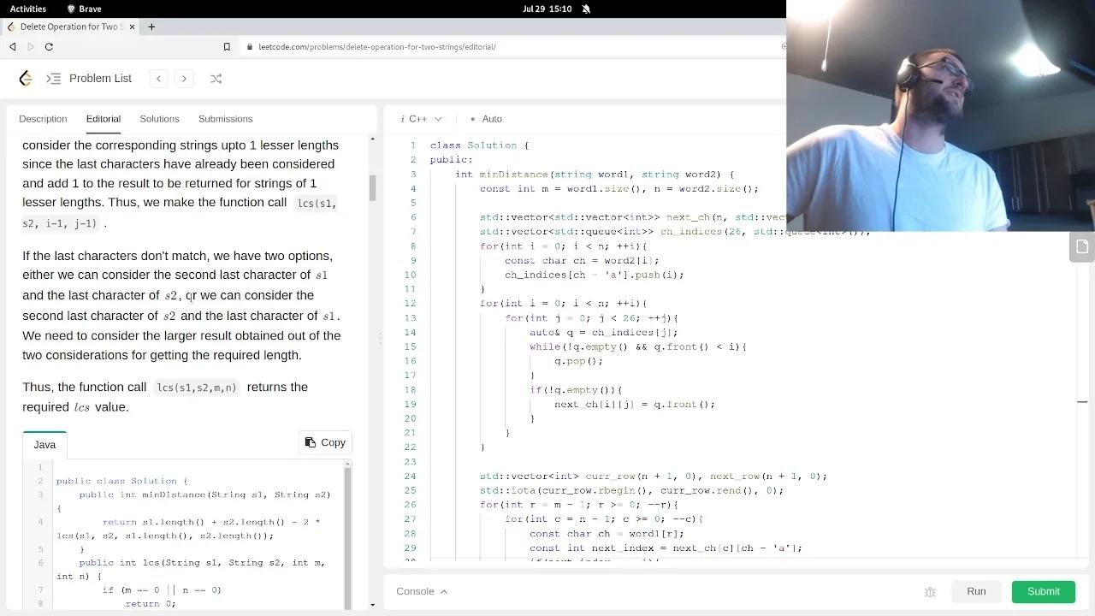The height and width of the screenshot is (616, 1095).
Task: Go to next problem arrow
Action: (x=184, y=79)
